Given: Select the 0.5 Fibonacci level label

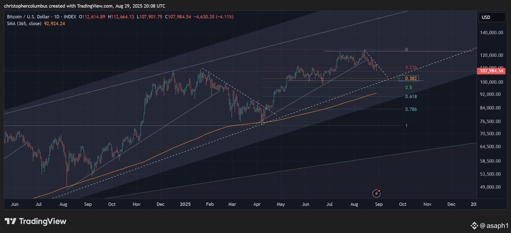Looking at the screenshot, I should [x=408, y=87].
